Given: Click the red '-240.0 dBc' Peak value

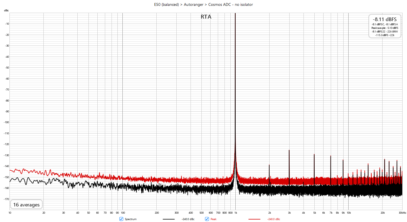Looking at the screenshot, I should [x=274, y=219].
